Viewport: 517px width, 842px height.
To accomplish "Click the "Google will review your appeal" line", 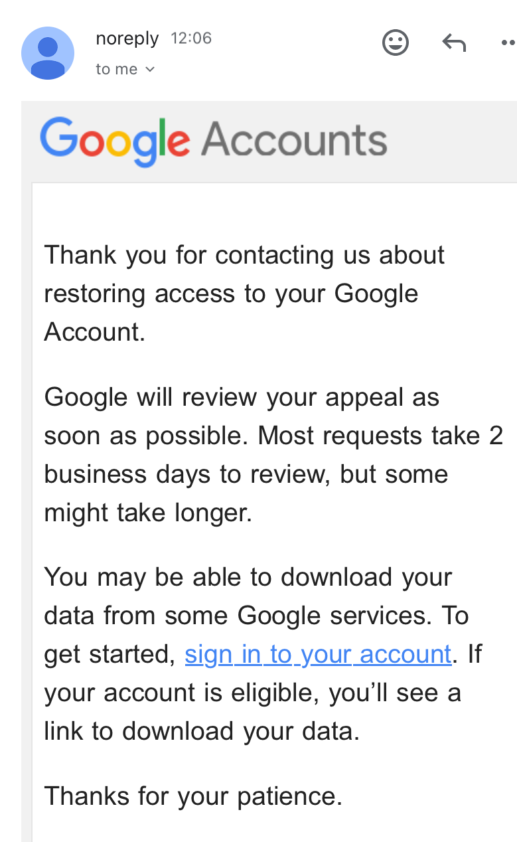I will 242,398.
